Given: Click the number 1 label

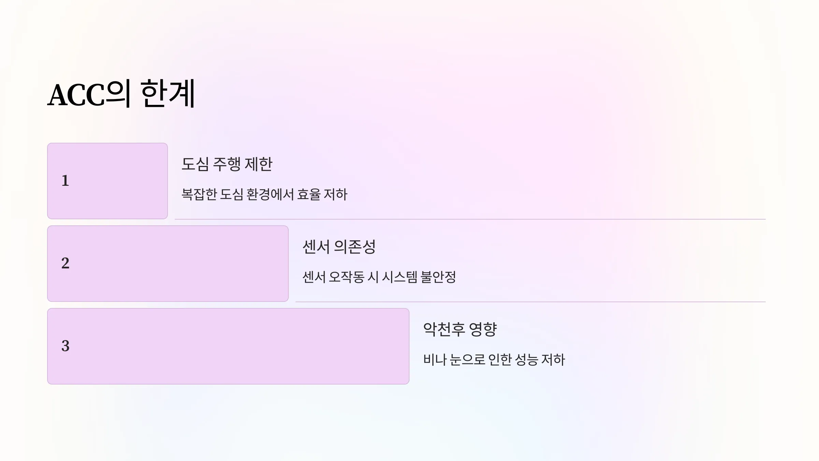Looking at the screenshot, I should [65, 181].
